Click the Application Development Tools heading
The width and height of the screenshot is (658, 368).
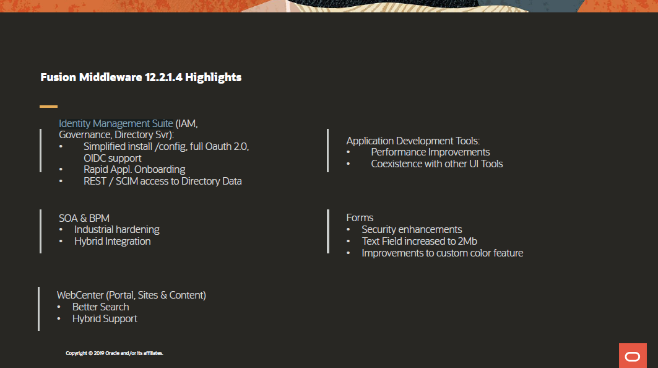(x=413, y=141)
